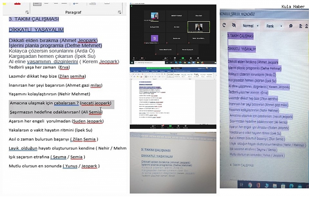
Task: Open Microsoft Edge from the taskbar
Action: pyautogui.click(x=180, y=62)
